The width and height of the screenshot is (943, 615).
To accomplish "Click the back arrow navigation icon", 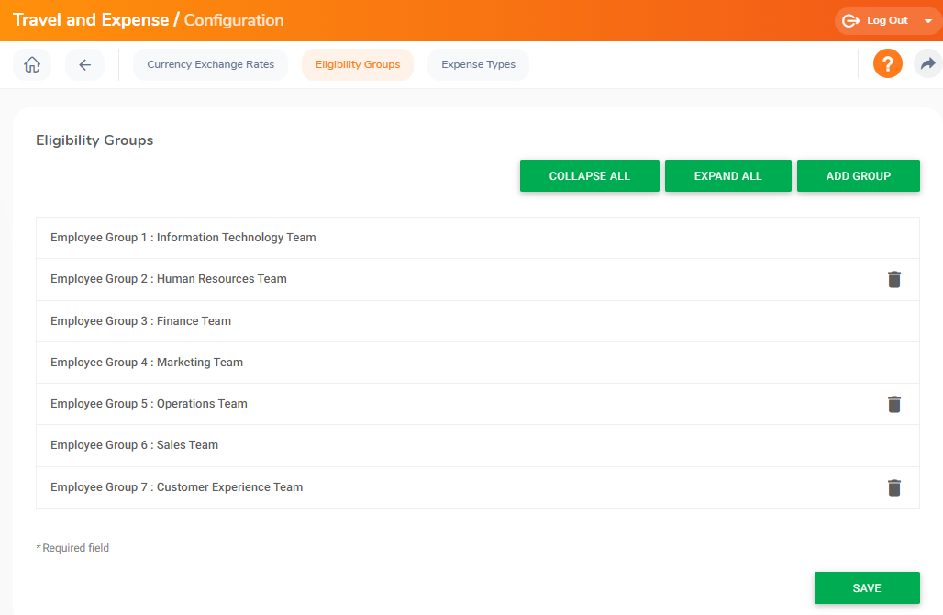I will [x=84, y=64].
